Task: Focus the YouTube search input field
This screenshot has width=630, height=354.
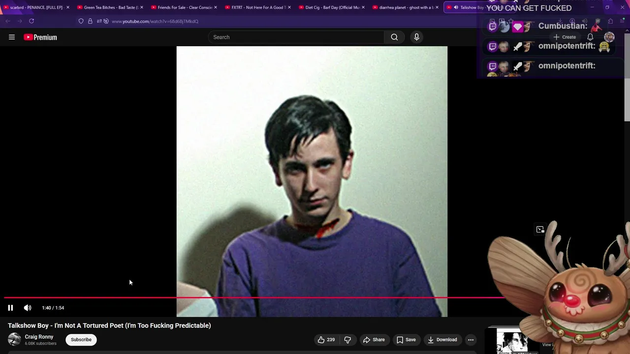Action: point(297,37)
